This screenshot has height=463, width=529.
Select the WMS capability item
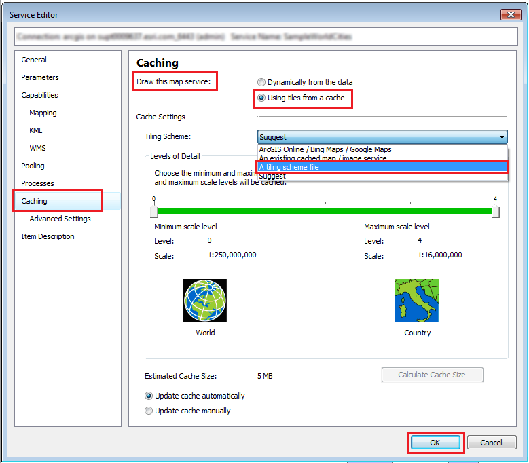point(37,148)
